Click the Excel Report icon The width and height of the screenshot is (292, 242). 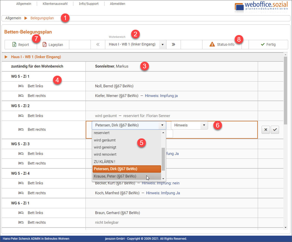[x=15, y=44]
